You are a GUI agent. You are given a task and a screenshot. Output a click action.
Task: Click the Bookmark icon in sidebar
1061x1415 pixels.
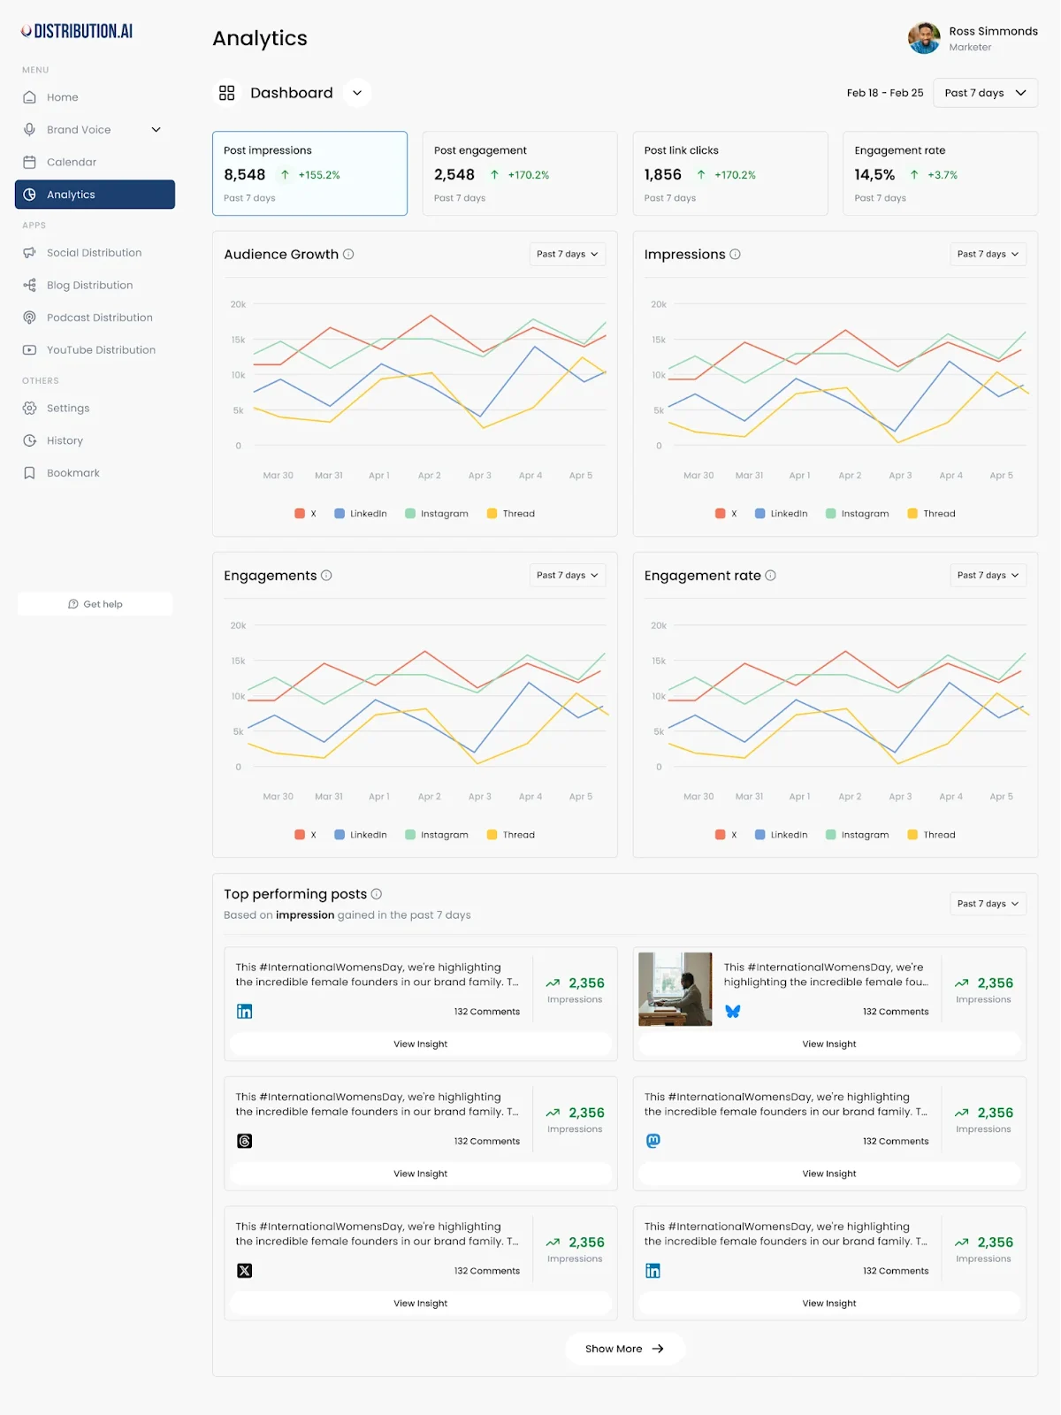coord(29,473)
